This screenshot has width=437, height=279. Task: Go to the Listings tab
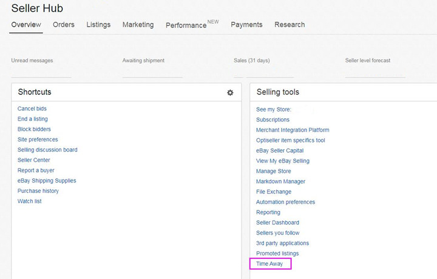pos(98,25)
